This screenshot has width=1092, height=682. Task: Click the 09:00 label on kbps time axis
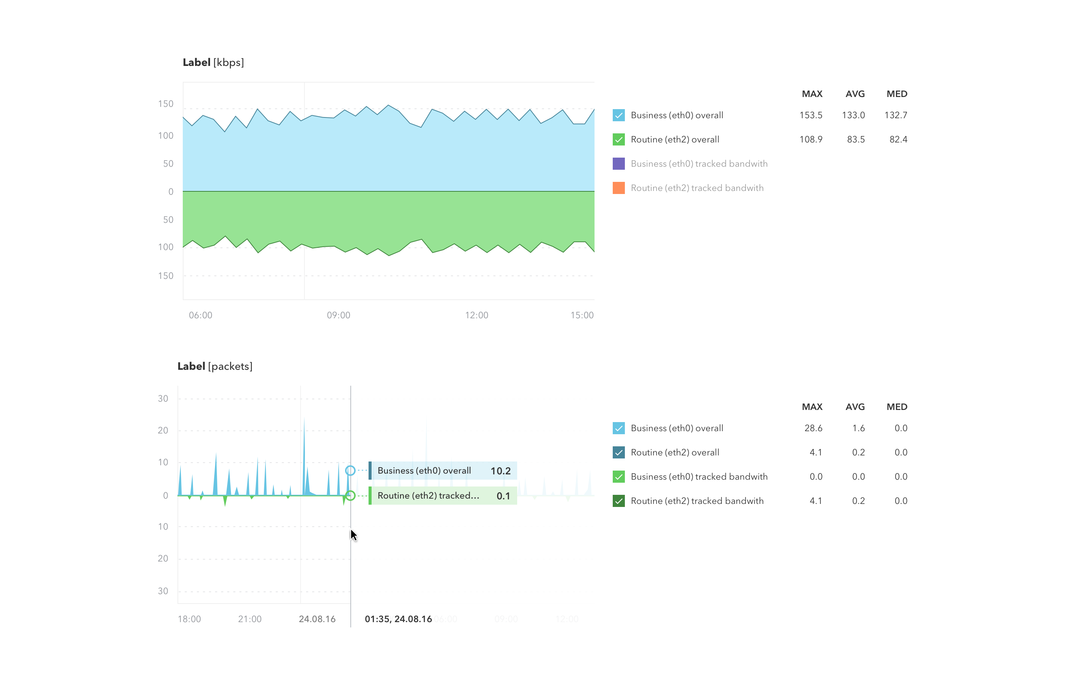[339, 315]
